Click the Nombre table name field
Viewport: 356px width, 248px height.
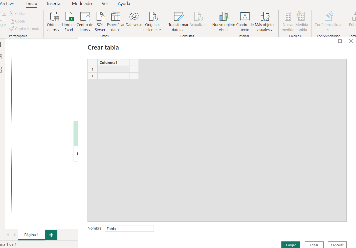[129, 229]
